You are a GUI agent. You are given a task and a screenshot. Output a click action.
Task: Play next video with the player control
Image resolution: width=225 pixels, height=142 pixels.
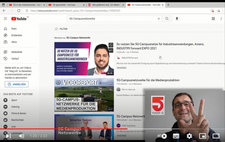click(8, 136)
